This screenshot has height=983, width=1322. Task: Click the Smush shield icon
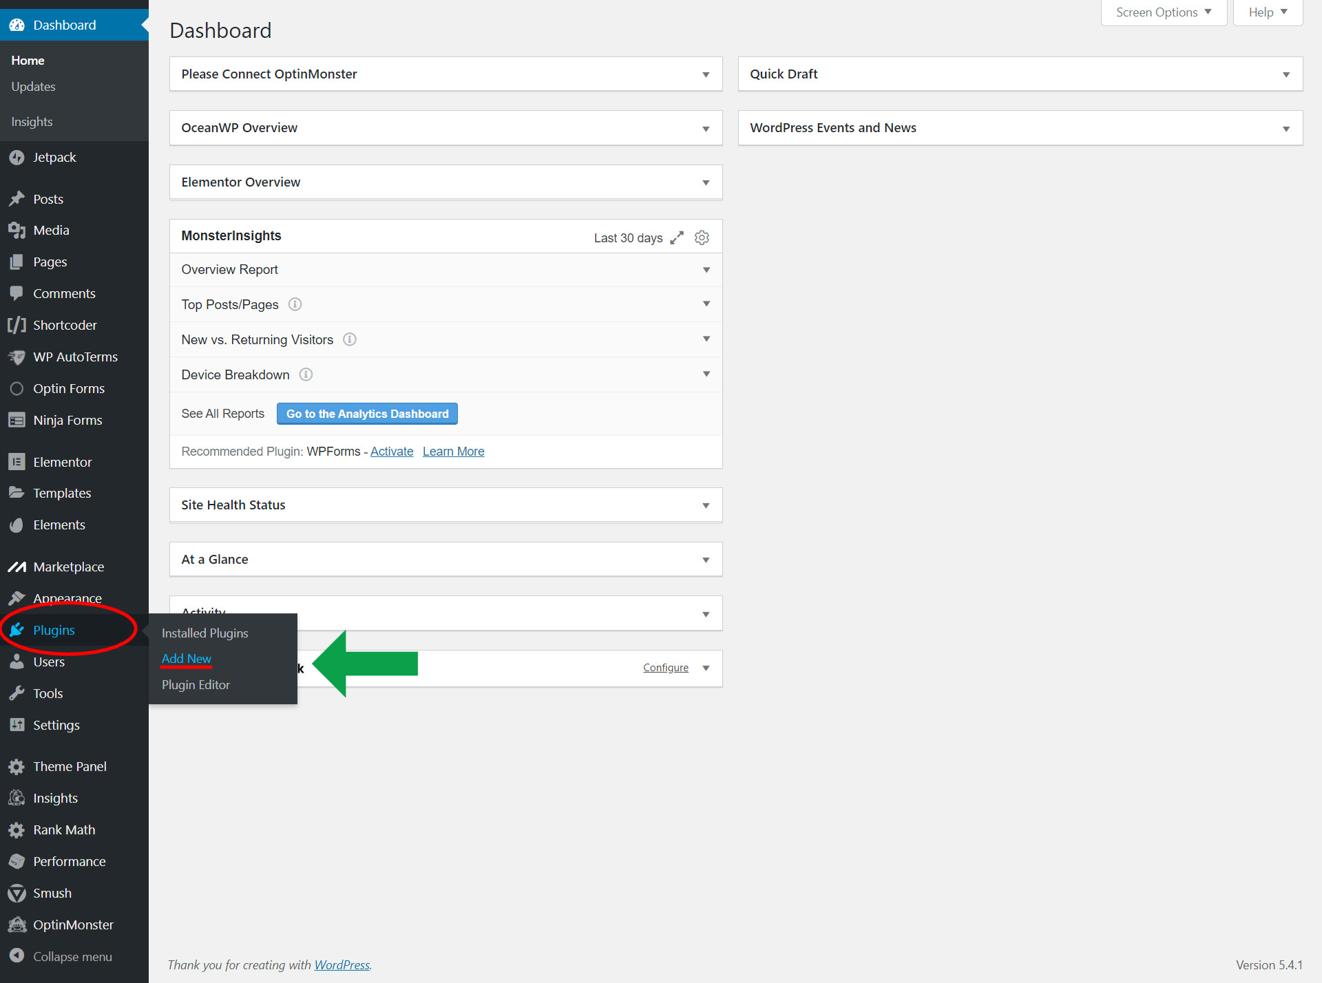point(17,893)
